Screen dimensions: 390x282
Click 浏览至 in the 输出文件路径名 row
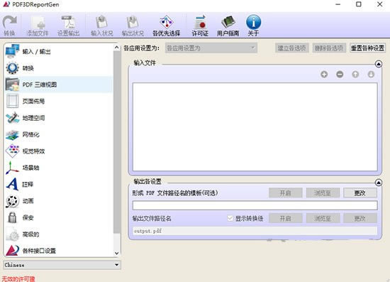tap(323, 219)
